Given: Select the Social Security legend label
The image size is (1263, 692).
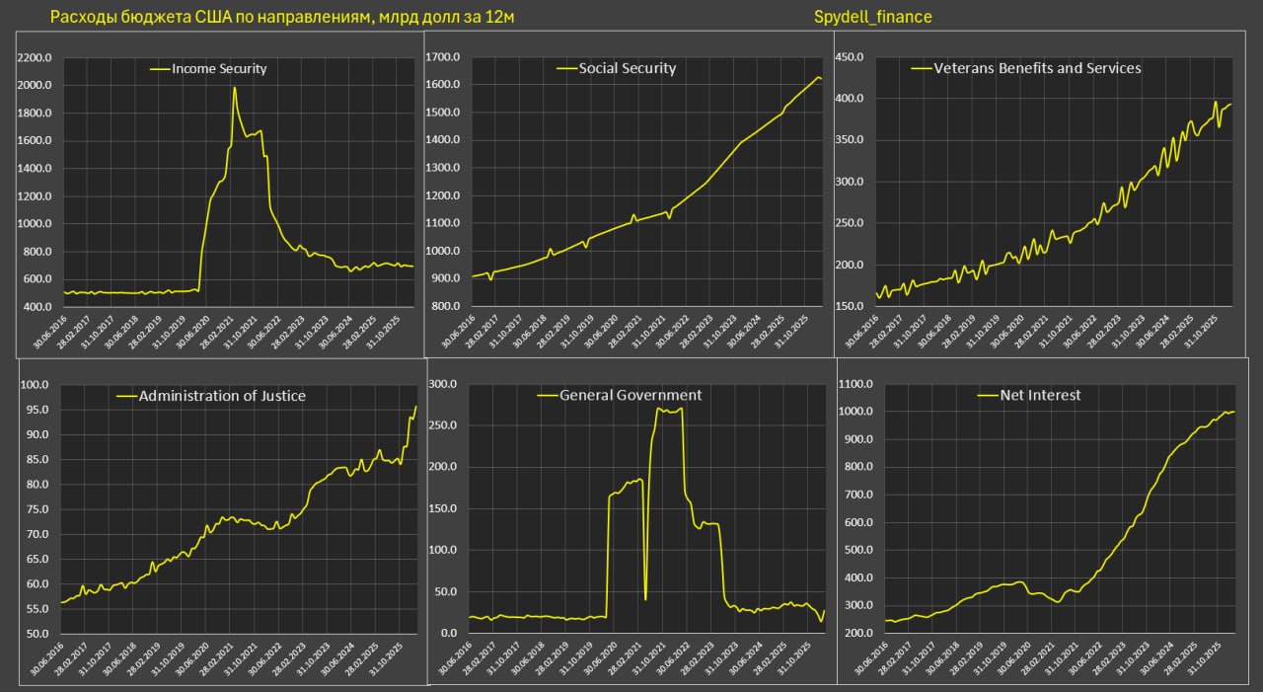Looking at the screenshot, I should click(627, 68).
